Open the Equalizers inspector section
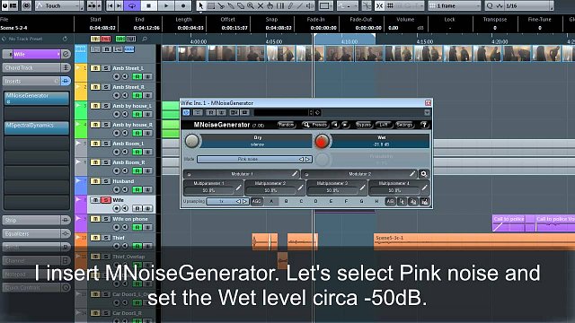This screenshot has width=575, height=323. 36,233
